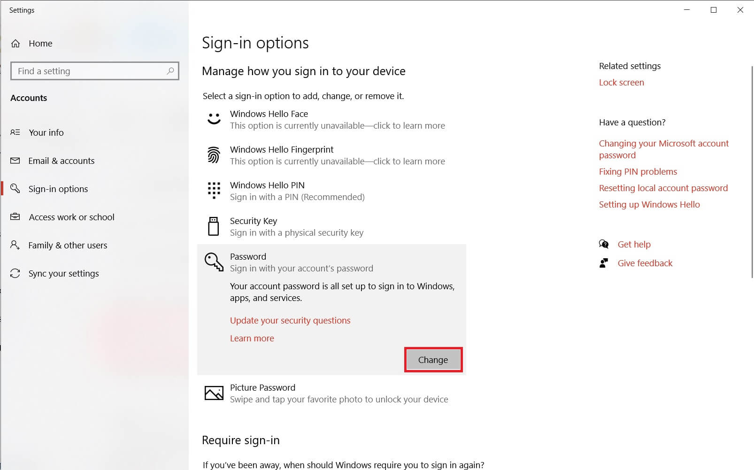The image size is (754, 470).
Task: Open Family & other users
Action: [x=94, y=245]
